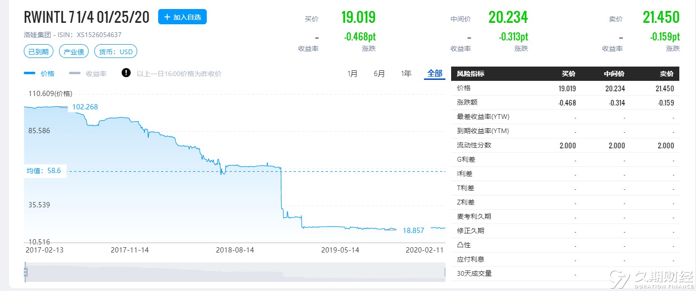Select the 流动性分数 row
The image size is (696, 291).
[x=565, y=145]
